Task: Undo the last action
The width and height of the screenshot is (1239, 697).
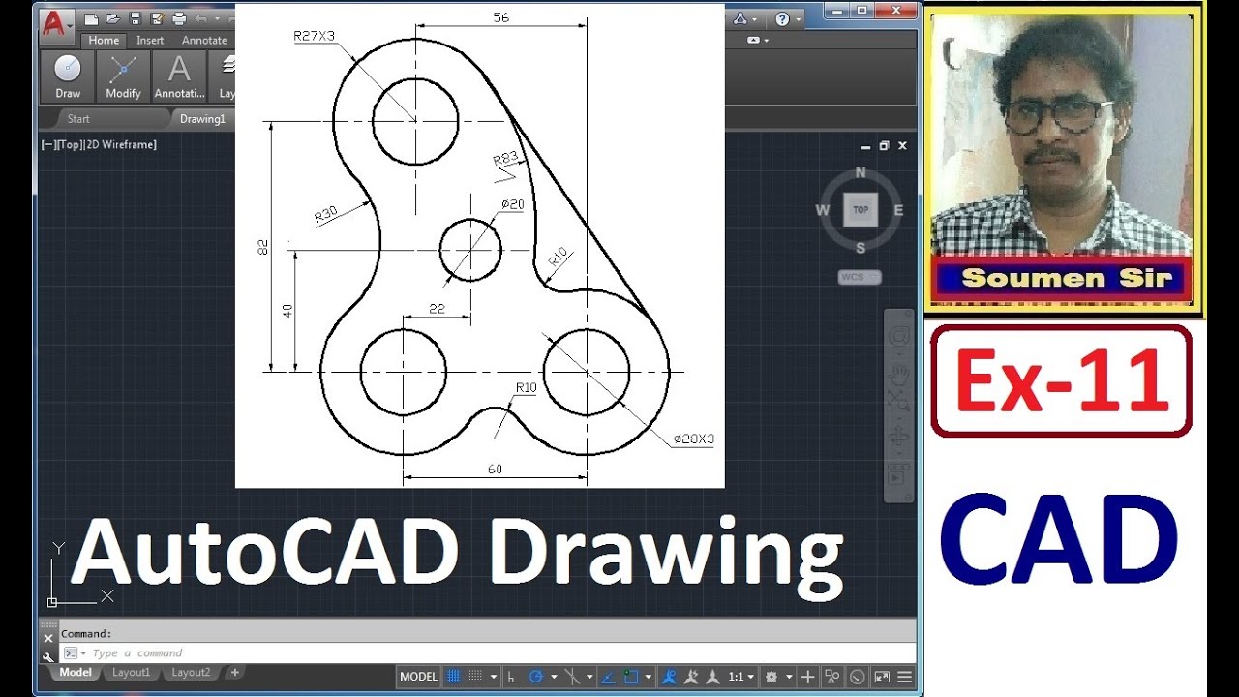Action: (x=200, y=19)
